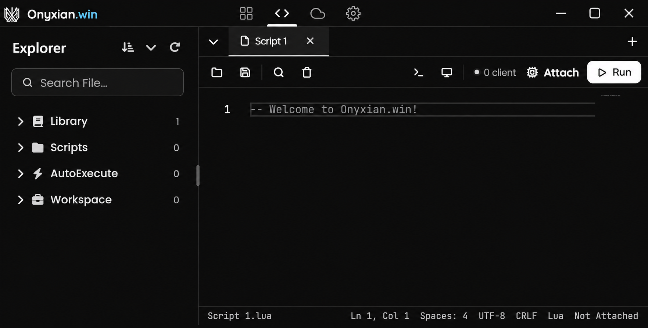Image resolution: width=648 pixels, height=328 pixels.
Task: Click the Not Attached status text
Action: [606, 316]
